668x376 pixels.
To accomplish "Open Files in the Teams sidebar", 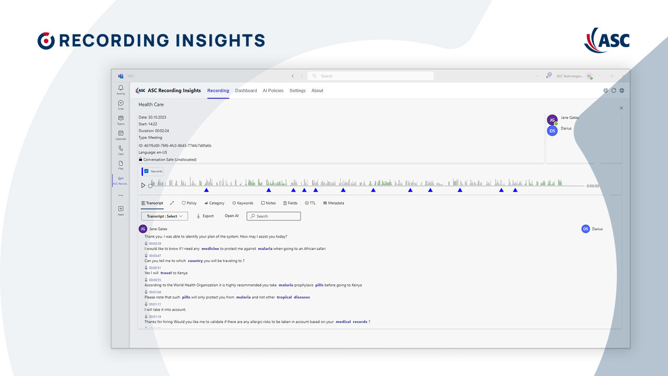I will tap(121, 165).
